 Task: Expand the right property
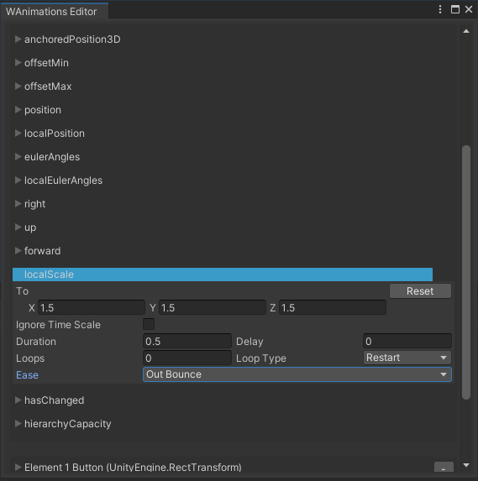click(x=18, y=204)
